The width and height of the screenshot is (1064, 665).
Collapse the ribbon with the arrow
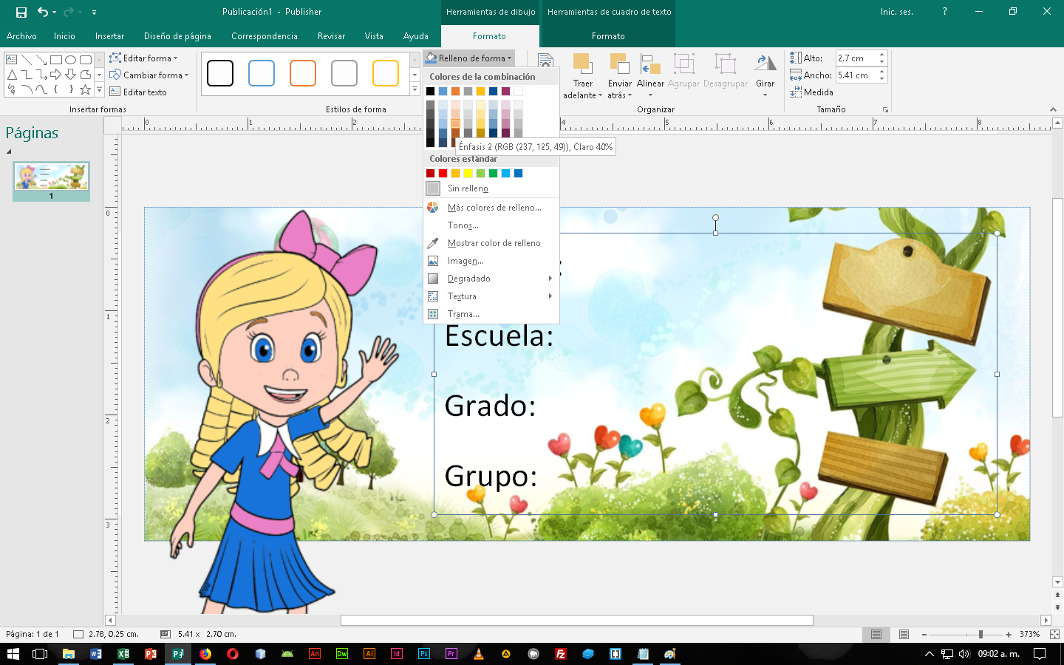tap(1053, 109)
